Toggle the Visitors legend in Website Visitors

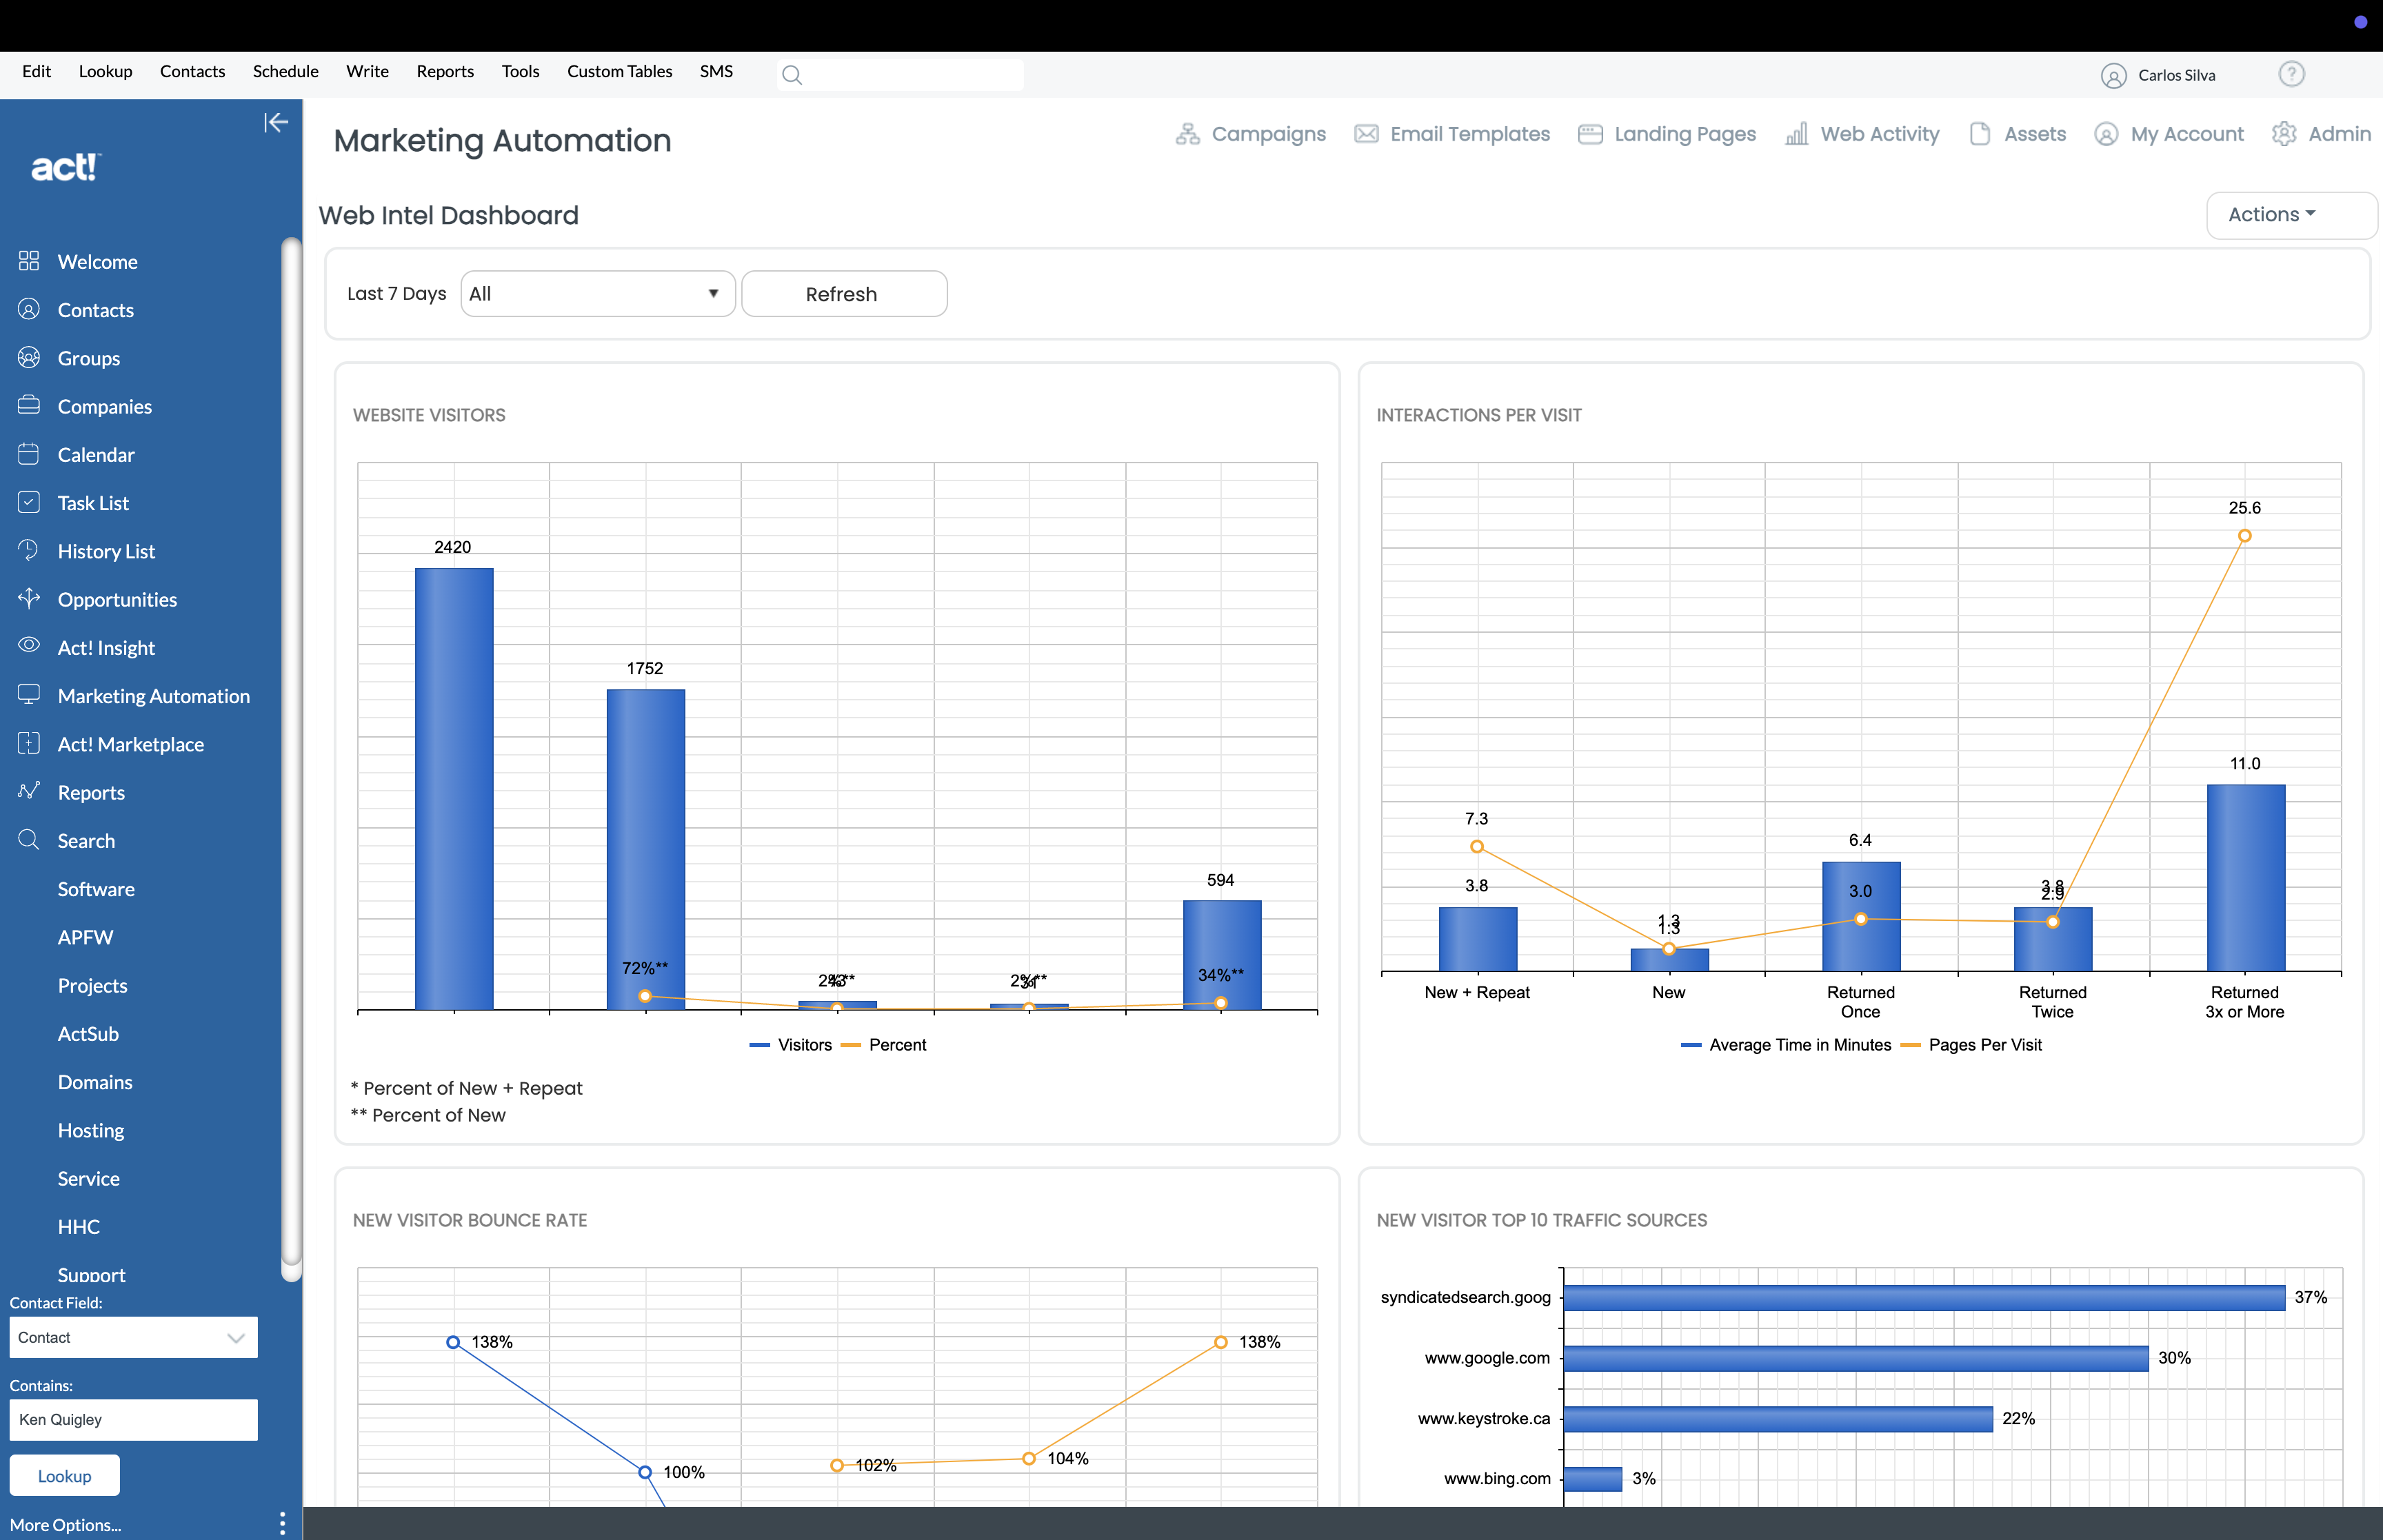790,1045
